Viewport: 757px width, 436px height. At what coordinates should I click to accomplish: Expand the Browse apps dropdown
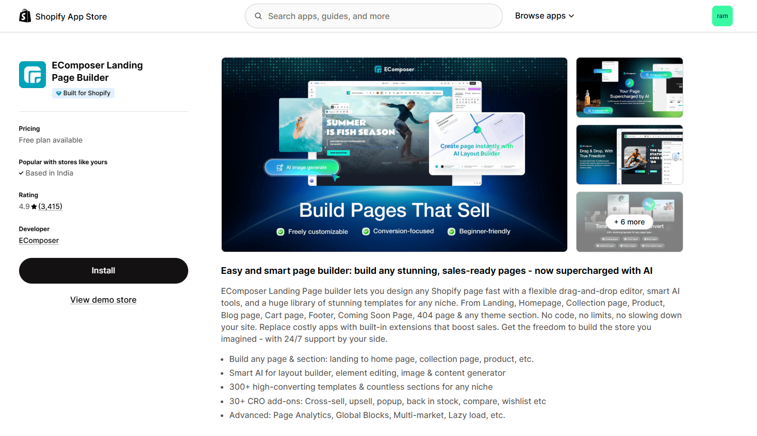pos(545,16)
